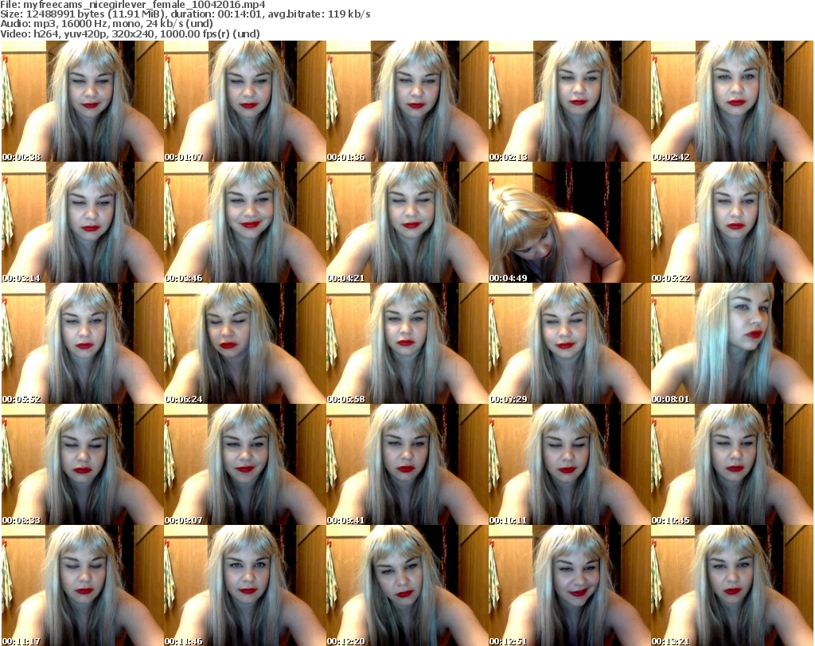Open the frame stamped 00:10:11
This screenshot has width=815, height=646.
click(570, 464)
